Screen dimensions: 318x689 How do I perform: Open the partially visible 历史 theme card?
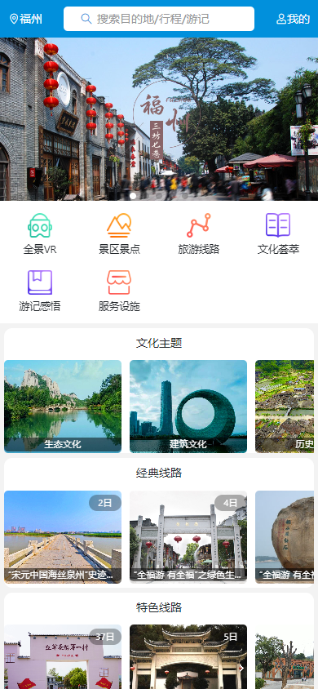click(285, 407)
